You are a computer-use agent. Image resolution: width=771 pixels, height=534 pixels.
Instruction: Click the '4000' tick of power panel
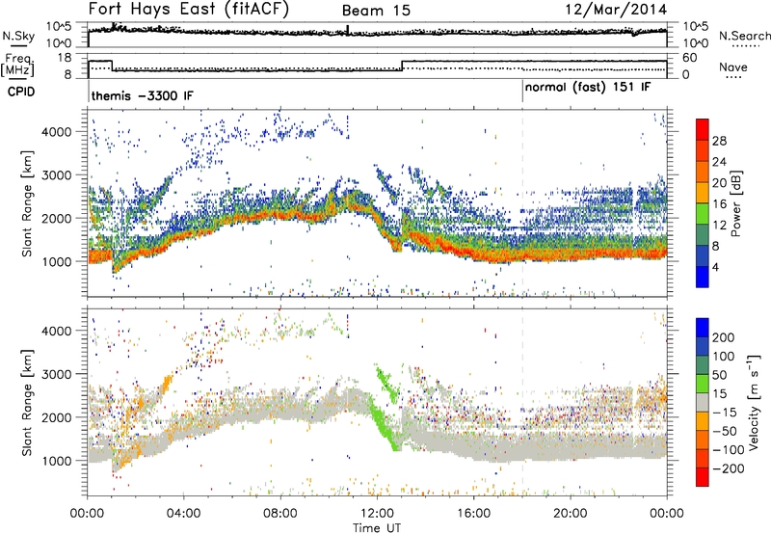click(56, 132)
